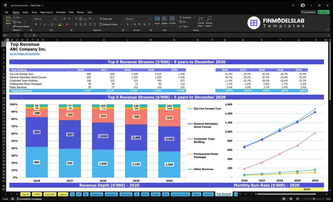Image resolution: width=333 pixels, height=202 pixels.
Task: Click the Insert Function fx icon
Action: (34, 35)
